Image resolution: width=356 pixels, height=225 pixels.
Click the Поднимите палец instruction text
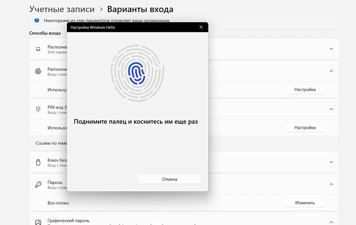pyautogui.click(x=136, y=122)
